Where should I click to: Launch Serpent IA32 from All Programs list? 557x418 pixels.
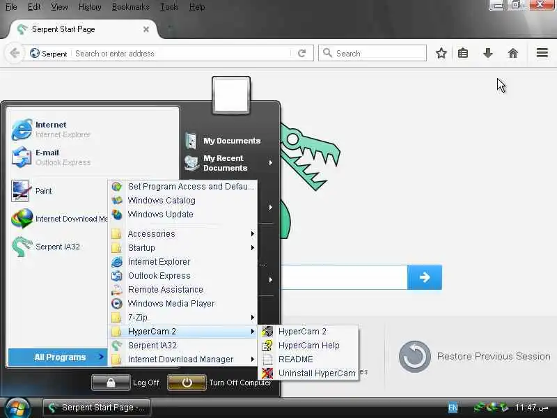click(x=183, y=346)
